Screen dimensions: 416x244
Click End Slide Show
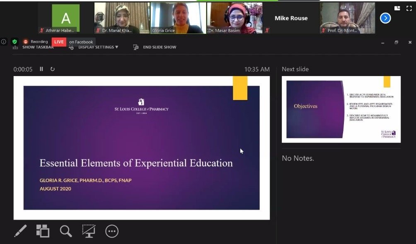point(159,47)
